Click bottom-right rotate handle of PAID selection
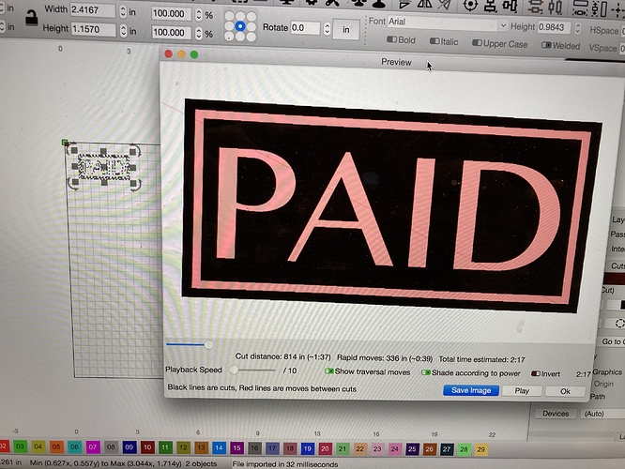The width and height of the screenshot is (625, 469). coord(135,185)
